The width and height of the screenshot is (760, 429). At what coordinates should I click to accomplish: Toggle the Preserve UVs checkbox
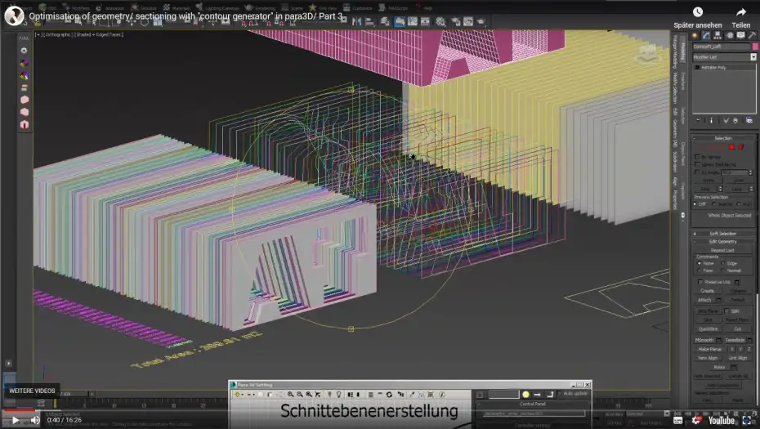700,282
